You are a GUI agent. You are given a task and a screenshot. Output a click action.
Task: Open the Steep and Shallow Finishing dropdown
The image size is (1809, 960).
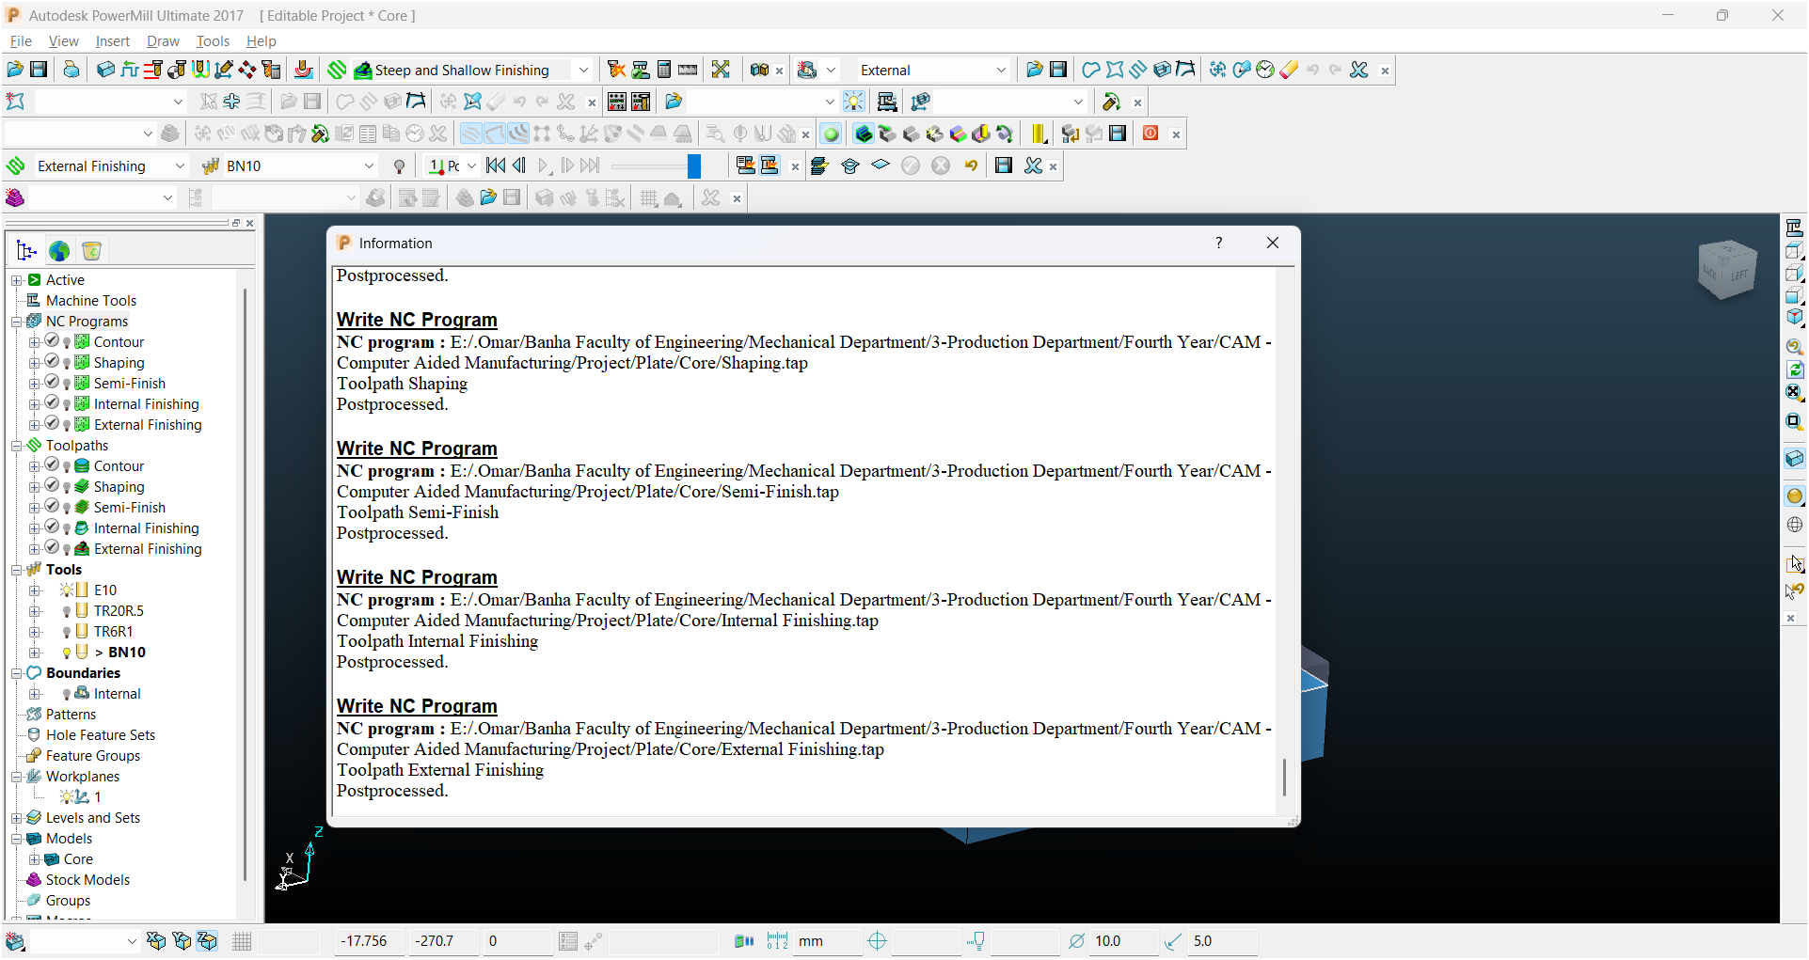pos(582,70)
